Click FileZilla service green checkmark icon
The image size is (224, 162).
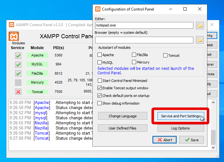[18, 74]
